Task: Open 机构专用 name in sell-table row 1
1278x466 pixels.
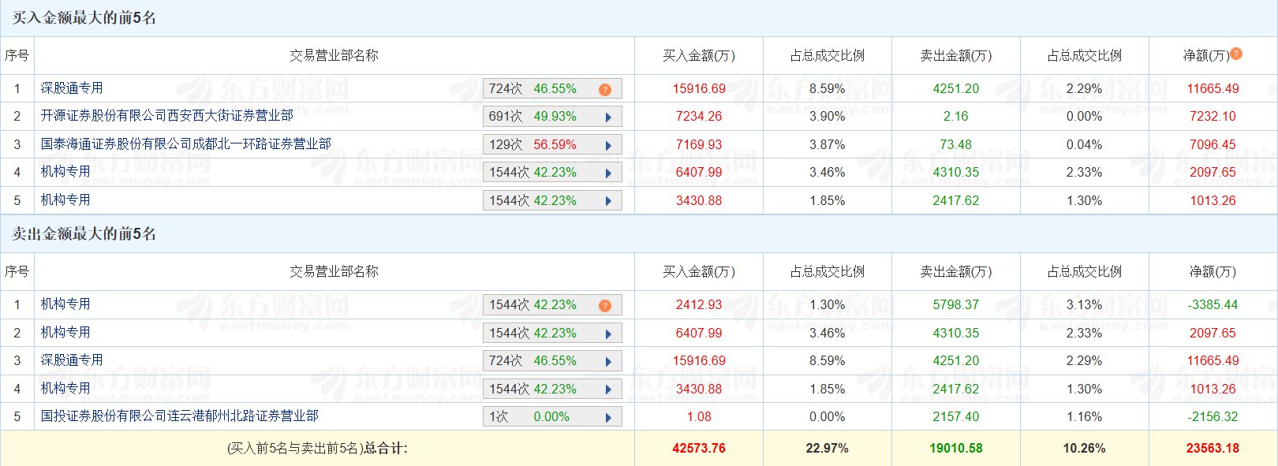Action: click(x=65, y=304)
